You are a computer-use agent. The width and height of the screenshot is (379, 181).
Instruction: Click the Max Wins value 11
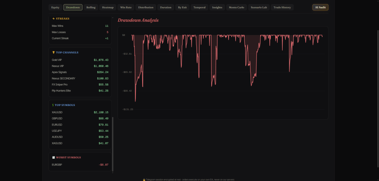click(x=107, y=26)
